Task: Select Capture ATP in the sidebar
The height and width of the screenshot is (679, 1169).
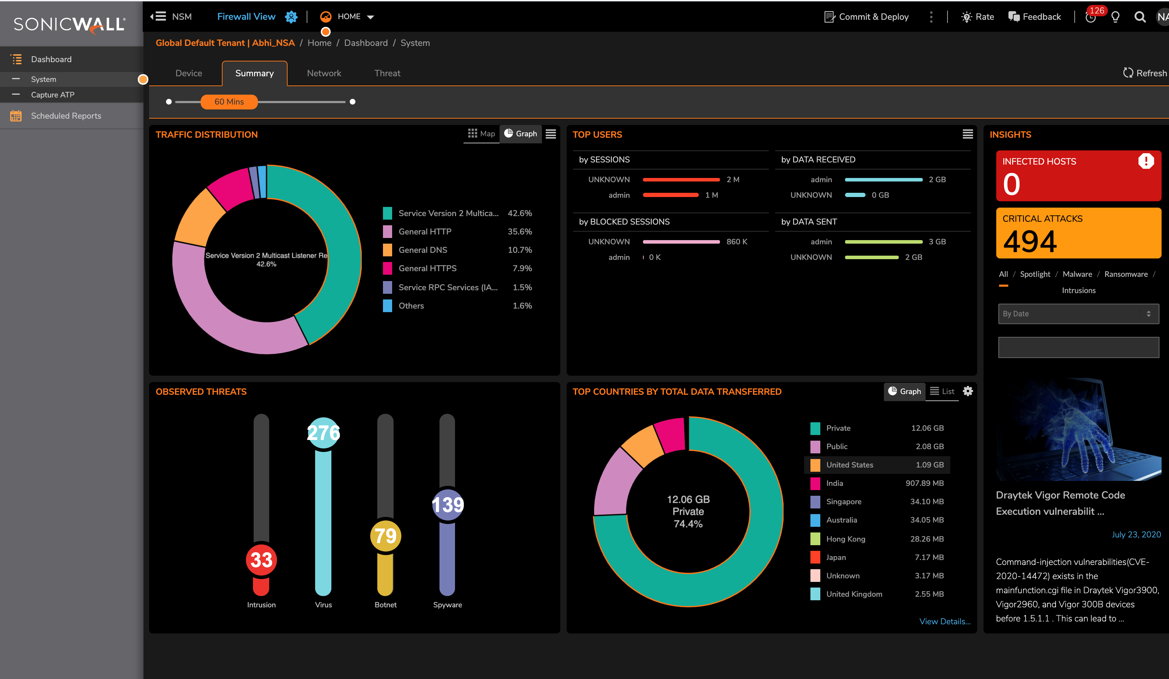Action: (71, 95)
